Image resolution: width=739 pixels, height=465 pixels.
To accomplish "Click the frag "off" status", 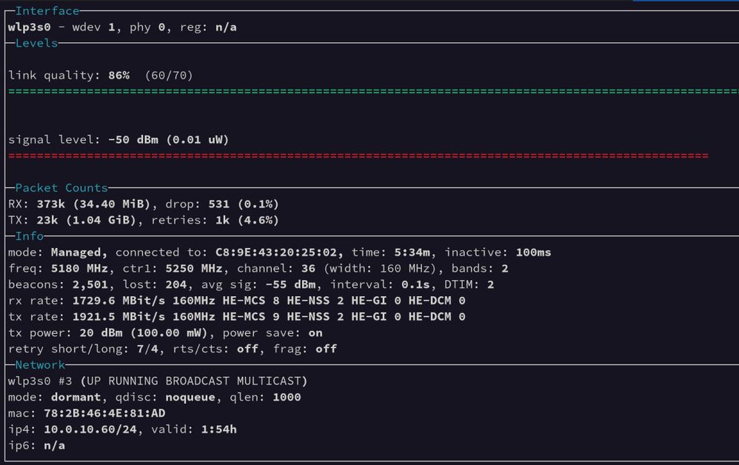I will coord(326,349).
